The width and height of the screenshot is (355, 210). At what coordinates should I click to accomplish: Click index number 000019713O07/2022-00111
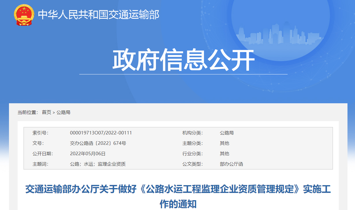[x=101, y=133]
